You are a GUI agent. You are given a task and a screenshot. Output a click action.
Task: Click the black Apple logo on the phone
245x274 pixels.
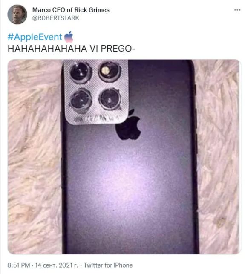(129, 124)
